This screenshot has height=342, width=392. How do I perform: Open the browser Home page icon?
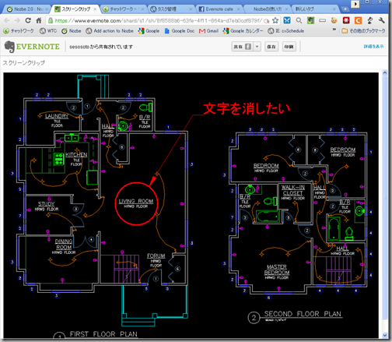(39, 20)
